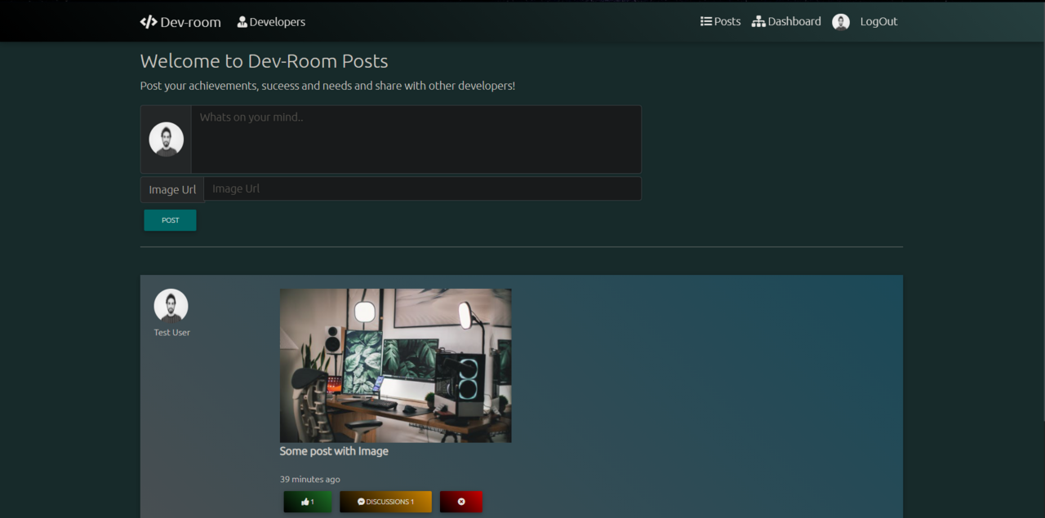Click the 'Some post with Image' text
This screenshot has width=1045, height=518.
pyautogui.click(x=334, y=451)
